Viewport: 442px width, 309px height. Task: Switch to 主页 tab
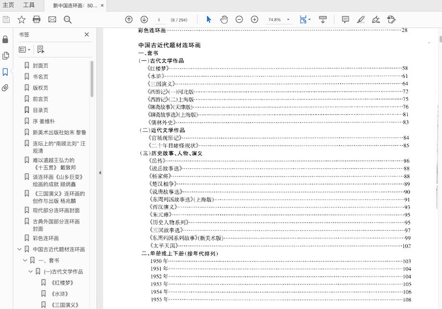[x=8, y=5]
